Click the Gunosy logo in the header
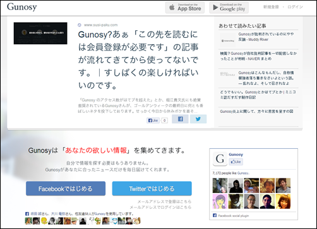 22,7
